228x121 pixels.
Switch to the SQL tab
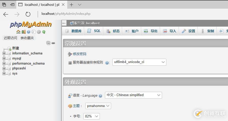[x=94, y=31]
